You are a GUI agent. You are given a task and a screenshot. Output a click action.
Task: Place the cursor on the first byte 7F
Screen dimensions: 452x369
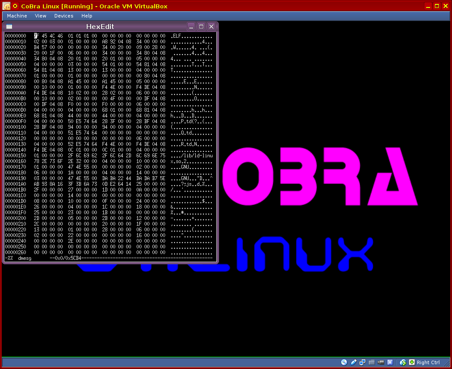(x=36, y=36)
